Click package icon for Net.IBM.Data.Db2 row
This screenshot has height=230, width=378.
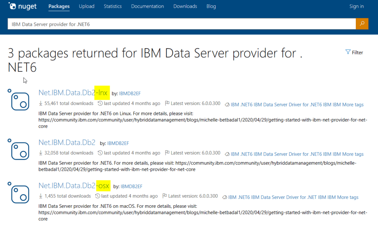(x=18, y=149)
